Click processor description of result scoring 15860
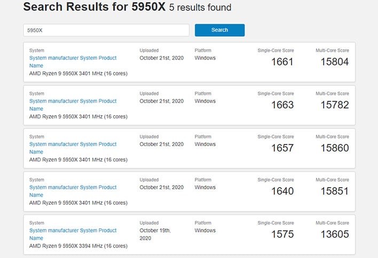Image resolution: width=378 pixels, height=258 pixels. click(x=78, y=160)
